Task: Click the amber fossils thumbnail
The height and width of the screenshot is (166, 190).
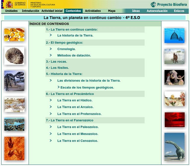Action: (14, 35)
